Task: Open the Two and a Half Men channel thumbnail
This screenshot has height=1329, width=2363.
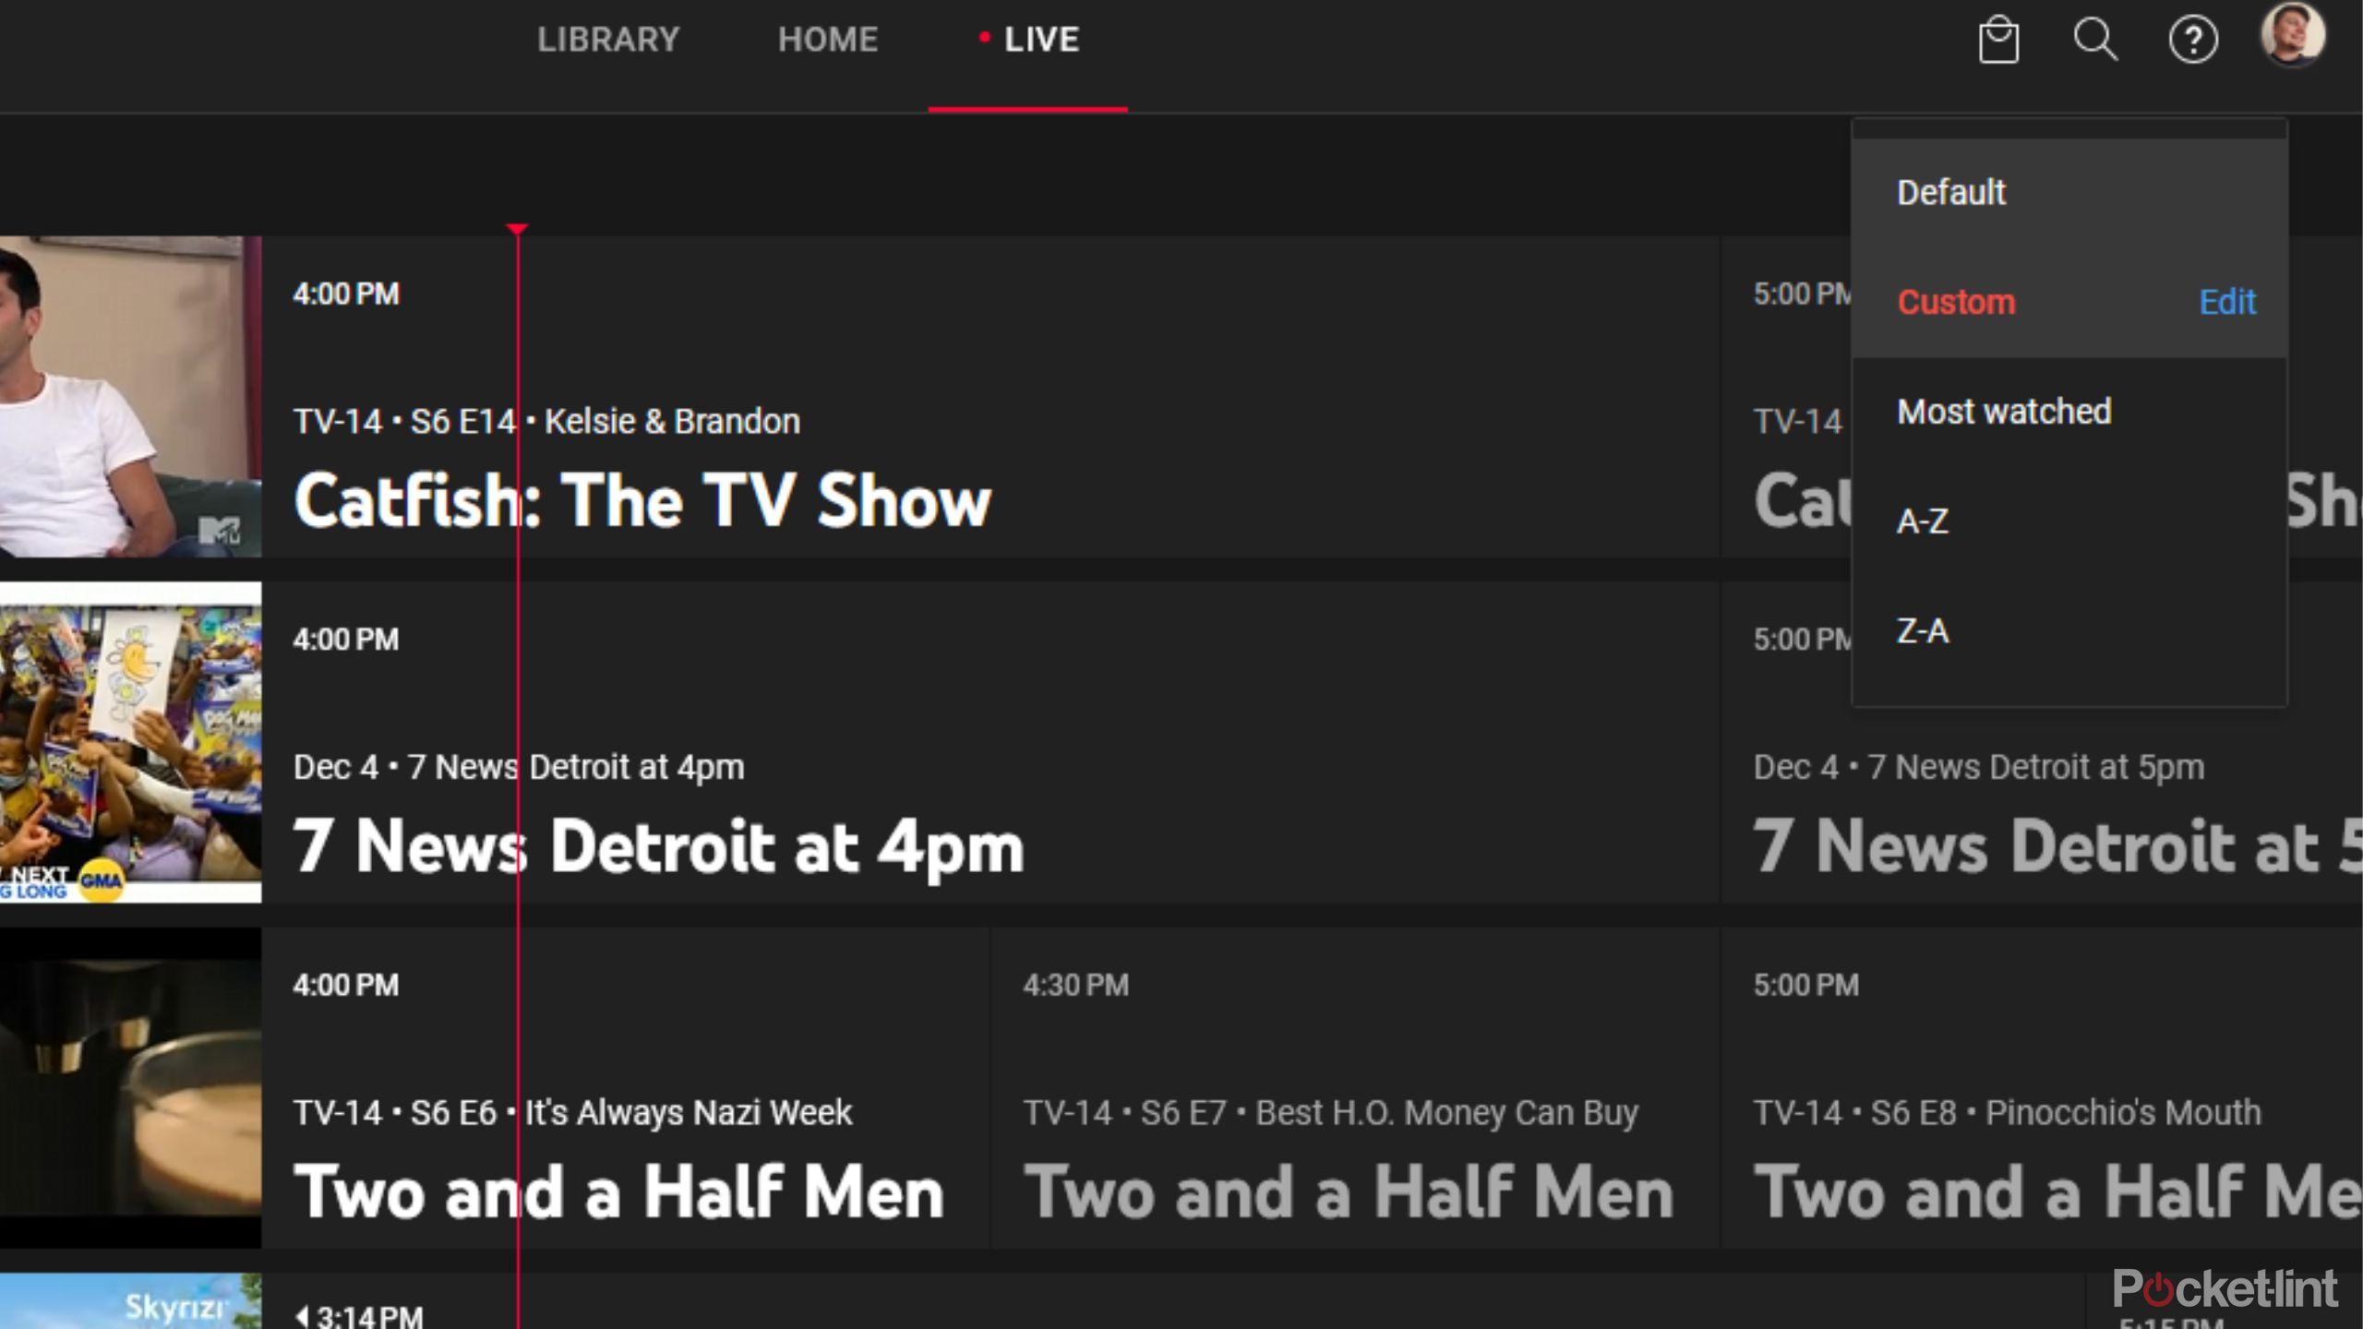Action: click(x=130, y=1087)
